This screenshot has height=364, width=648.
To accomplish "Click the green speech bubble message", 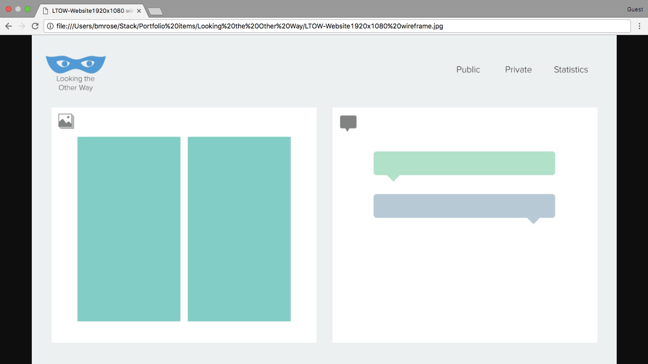I will pos(464,164).
